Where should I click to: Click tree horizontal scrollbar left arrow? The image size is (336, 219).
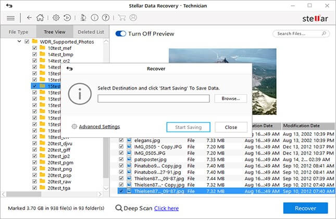pos(4,194)
